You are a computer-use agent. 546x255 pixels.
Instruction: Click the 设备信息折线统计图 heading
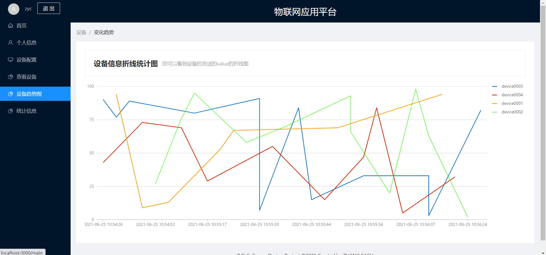tap(126, 64)
